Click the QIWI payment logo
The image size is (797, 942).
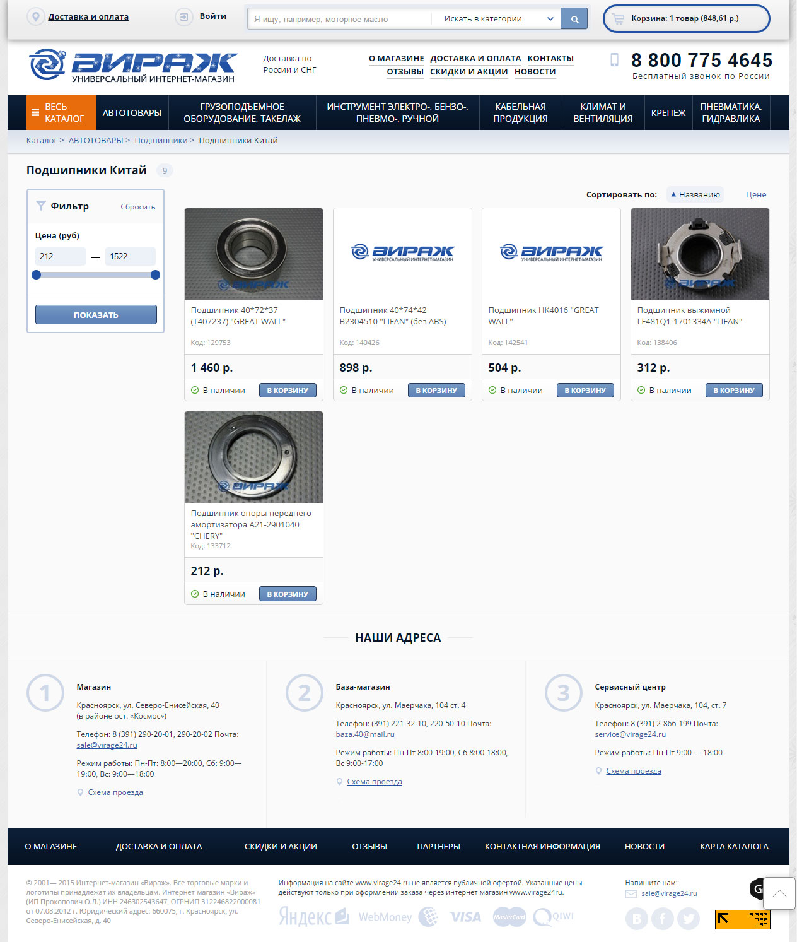(554, 917)
